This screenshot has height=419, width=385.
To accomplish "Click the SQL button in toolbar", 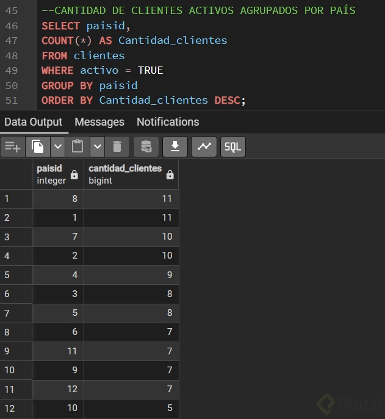I will pos(232,146).
